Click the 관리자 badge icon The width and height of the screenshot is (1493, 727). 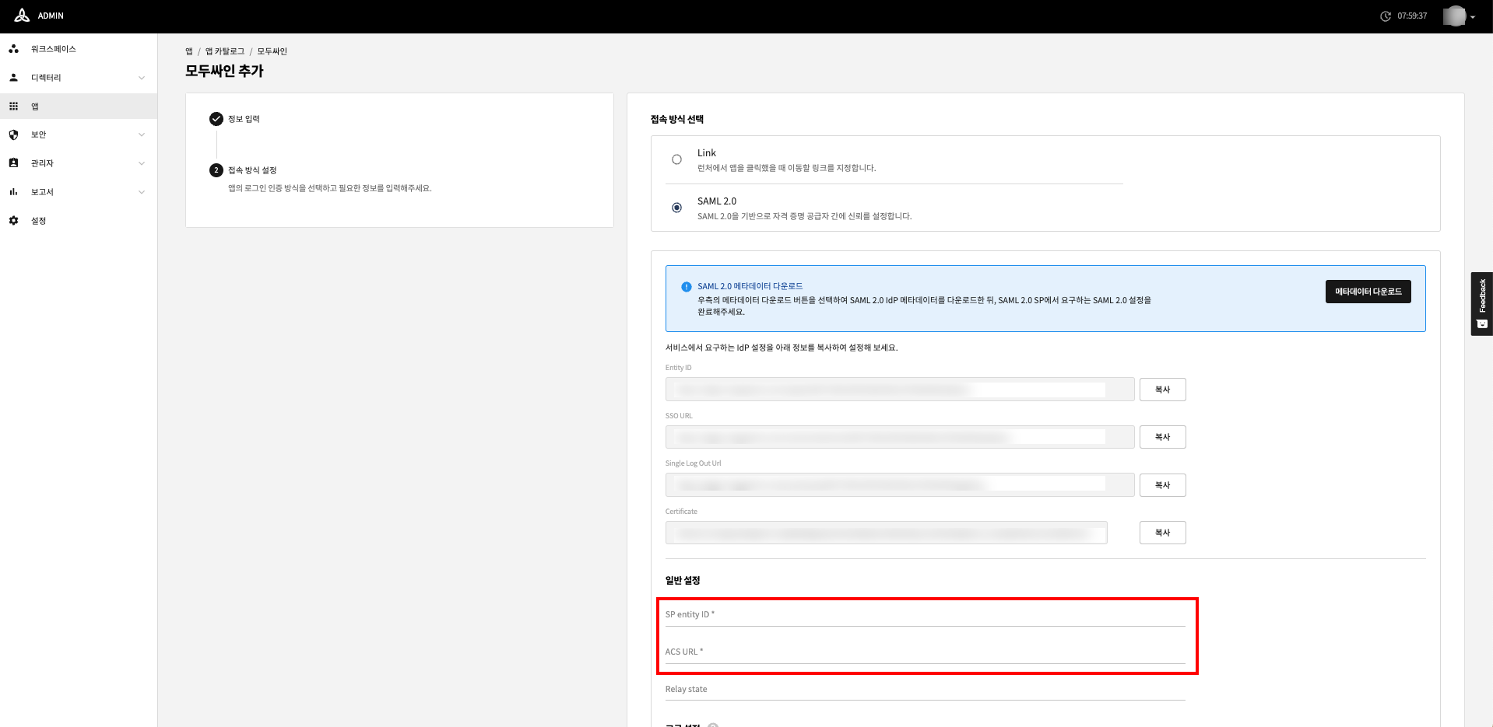(x=13, y=163)
